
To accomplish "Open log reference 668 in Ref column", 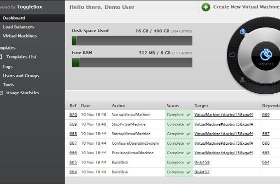I will pyautogui.click(x=73, y=134).
